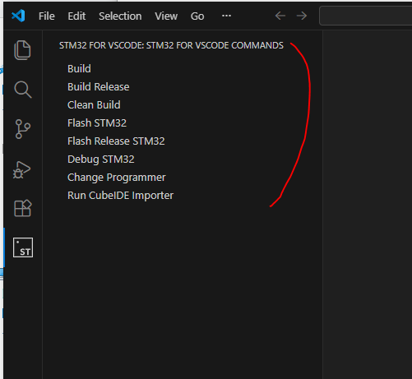Click the VS Code logo icon
Screen dimensions: 412x379
[x=18, y=16]
